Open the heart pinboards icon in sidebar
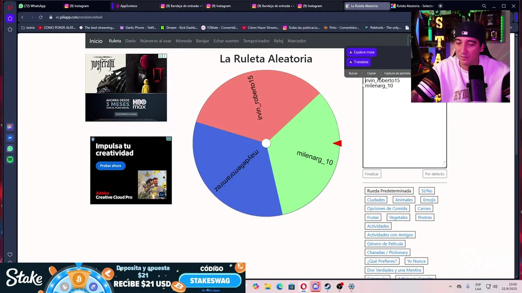522x293 pixels. [x=10, y=255]
